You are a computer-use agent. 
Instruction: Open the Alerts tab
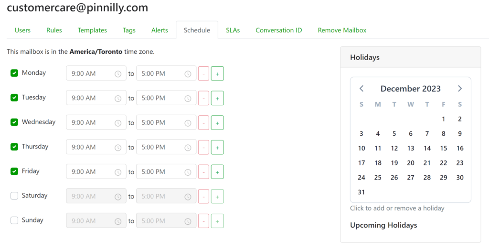pos(159,30)
